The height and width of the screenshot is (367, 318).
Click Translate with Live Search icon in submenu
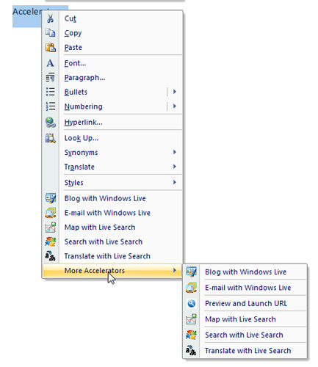click(x=191, y=350)
